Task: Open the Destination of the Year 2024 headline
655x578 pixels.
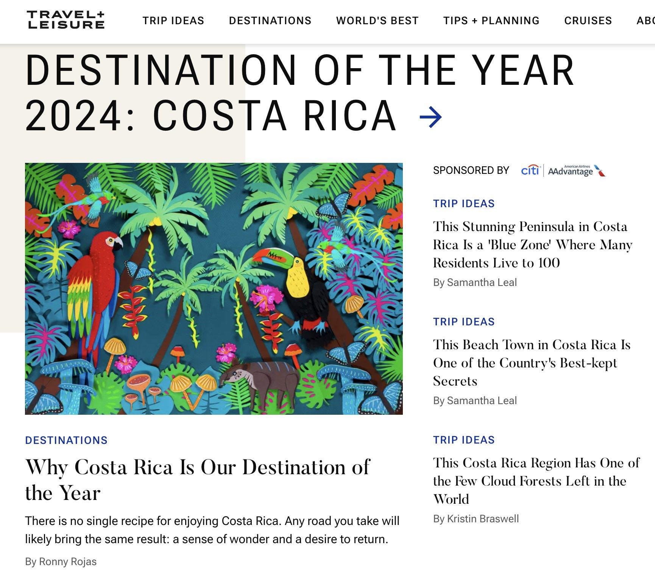Action: [300, 93]
